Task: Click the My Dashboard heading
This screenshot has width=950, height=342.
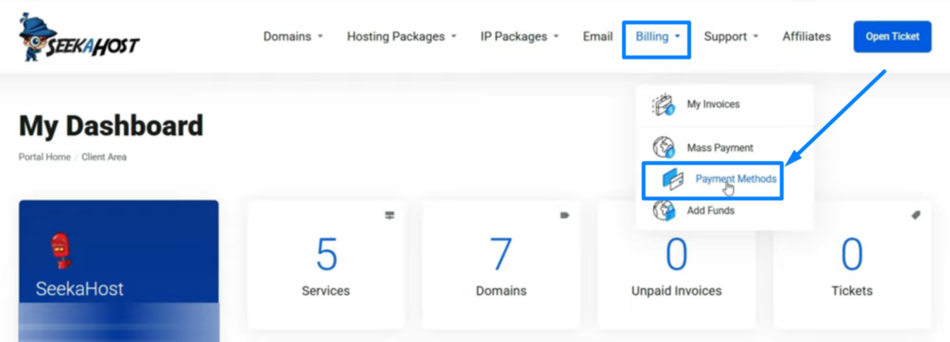Action: [x=111, y=126]
